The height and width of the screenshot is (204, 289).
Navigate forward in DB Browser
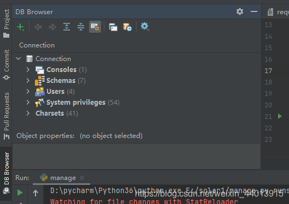52,27
